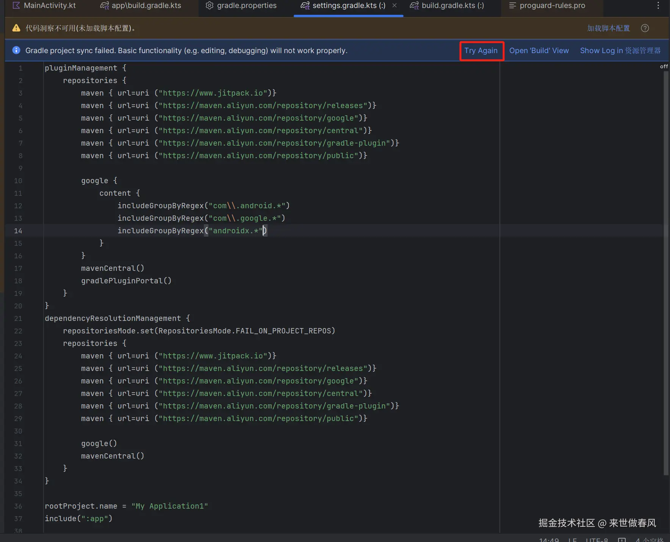Click line number 1 in the gutter
Viewport: 670px width, 542px height.
tap(20, 68)
